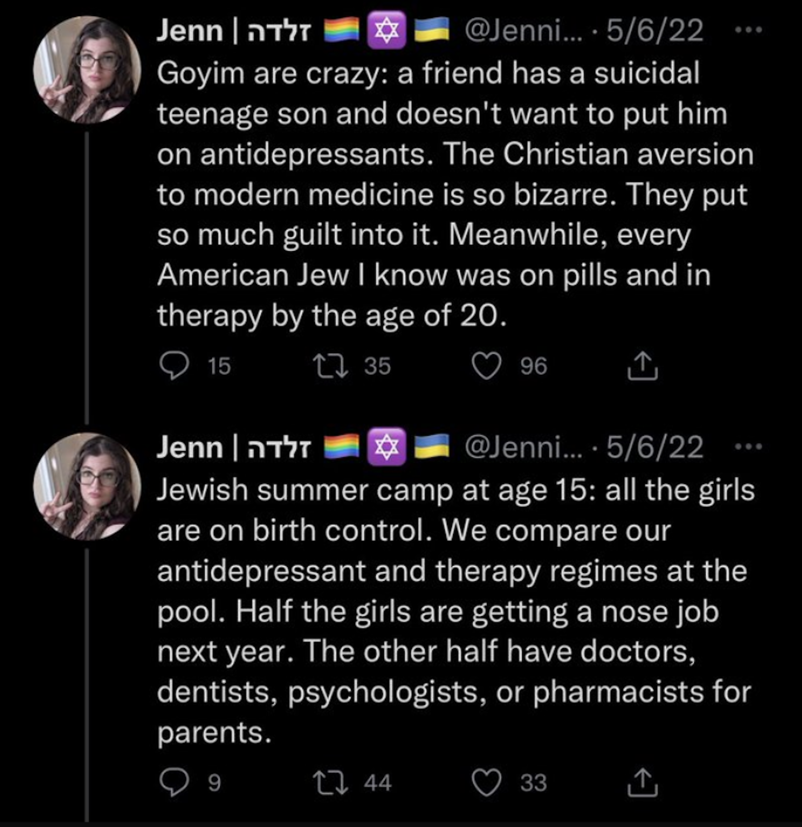
Task: Open more options on the second tweet
Action: click(x=749, y=446)
